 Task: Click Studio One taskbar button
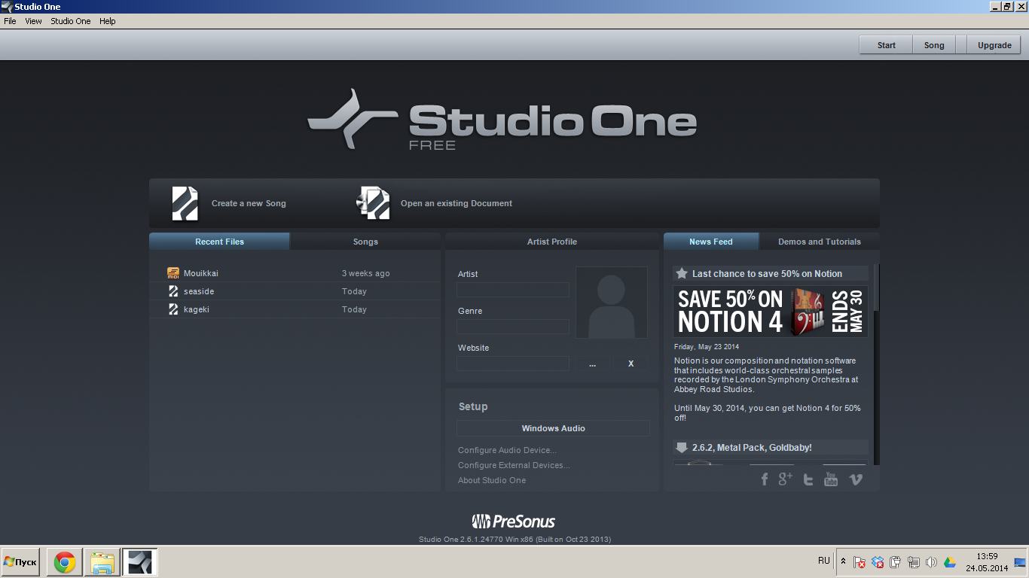point(140,562)
